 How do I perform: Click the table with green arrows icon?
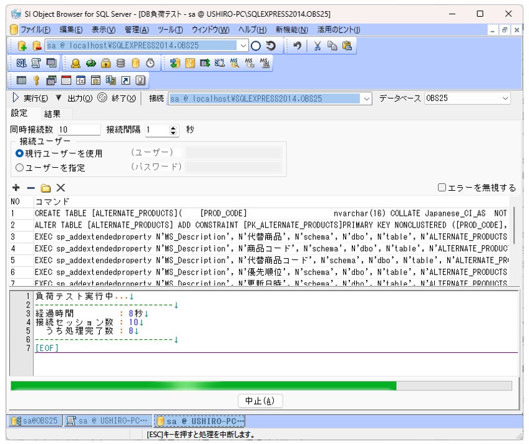(x=205, y=63)
